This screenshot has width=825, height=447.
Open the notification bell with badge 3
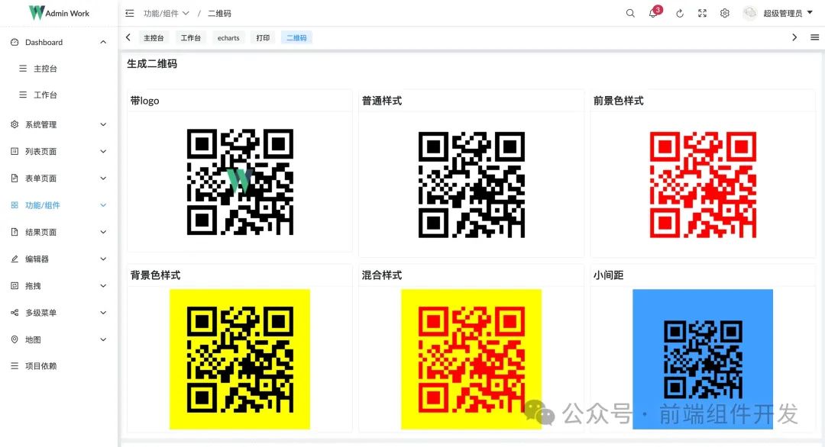click(x=653, y=13)
